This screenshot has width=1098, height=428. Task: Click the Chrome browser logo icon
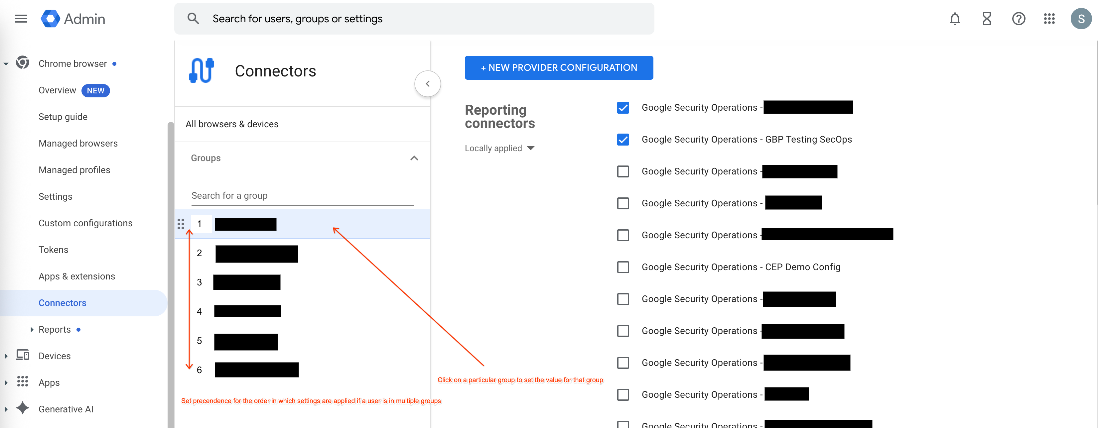point(23,62)
